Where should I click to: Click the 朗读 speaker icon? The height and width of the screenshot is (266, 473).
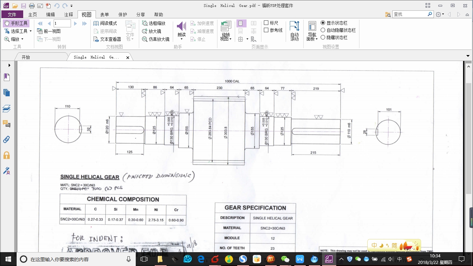pos(181,27)
